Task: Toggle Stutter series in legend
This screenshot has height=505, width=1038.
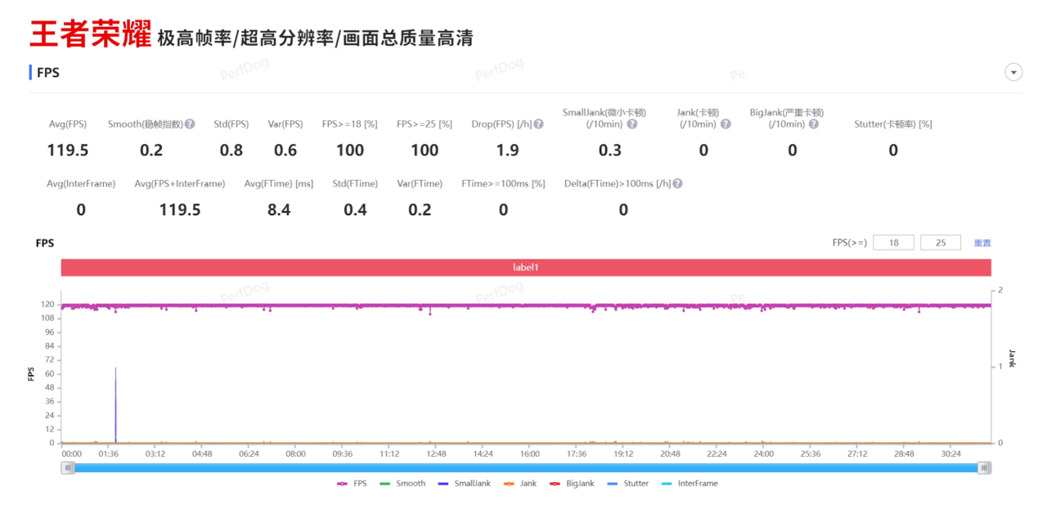Action: click(630, 484)
